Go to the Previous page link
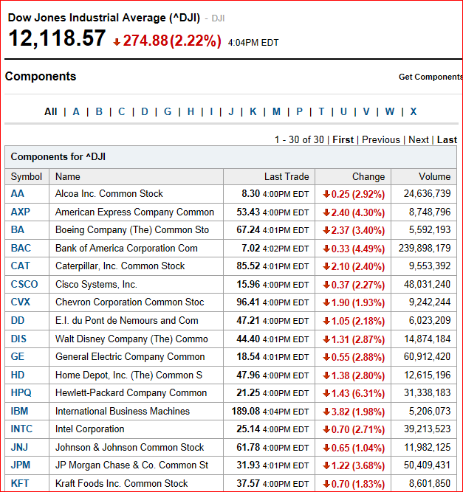The height and width of the screenshot is (492, 463). tap(381, 139)
